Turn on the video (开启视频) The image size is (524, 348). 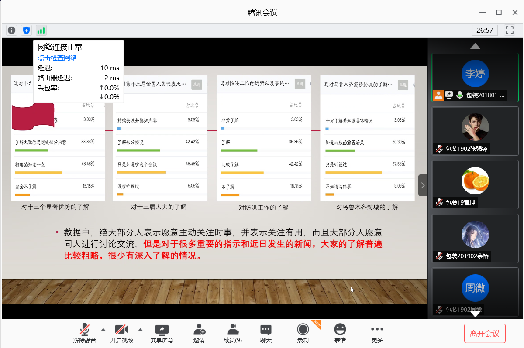(121, 333)
